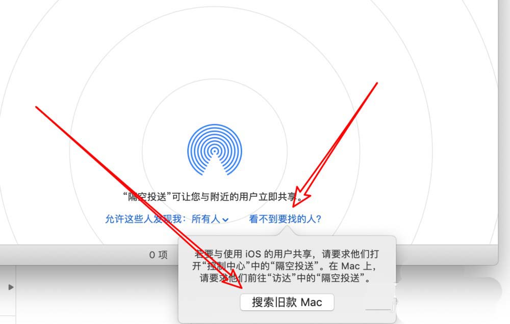The height and width of the screenshot is (324, 510).
Task: Expand the gray disclosure triangle at bottom left
Action: tap(11, 287)
